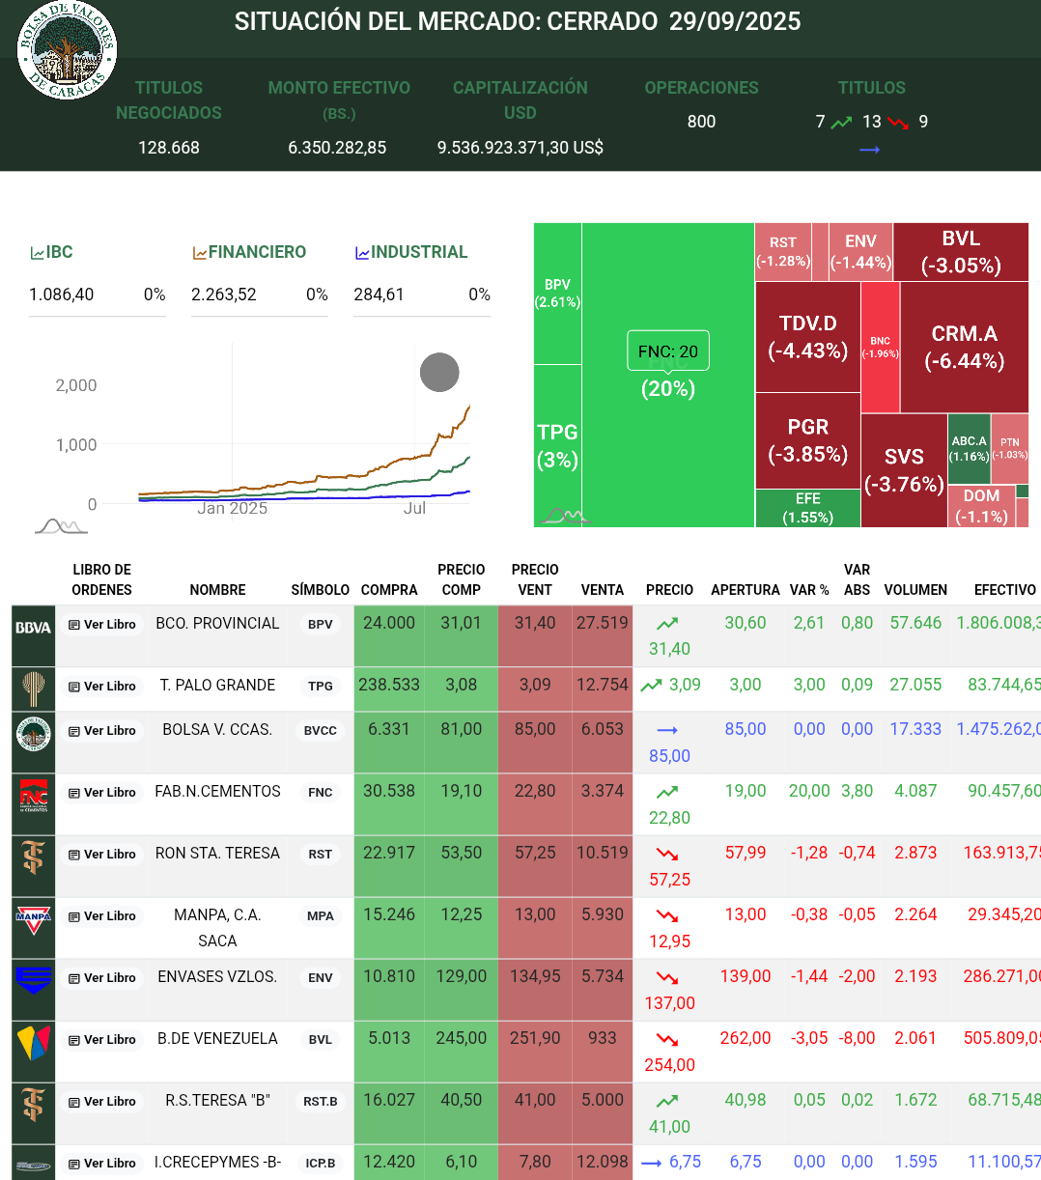Click the gray circle marker on the chart
The image size is (1041, 1180).
[439, 373]
